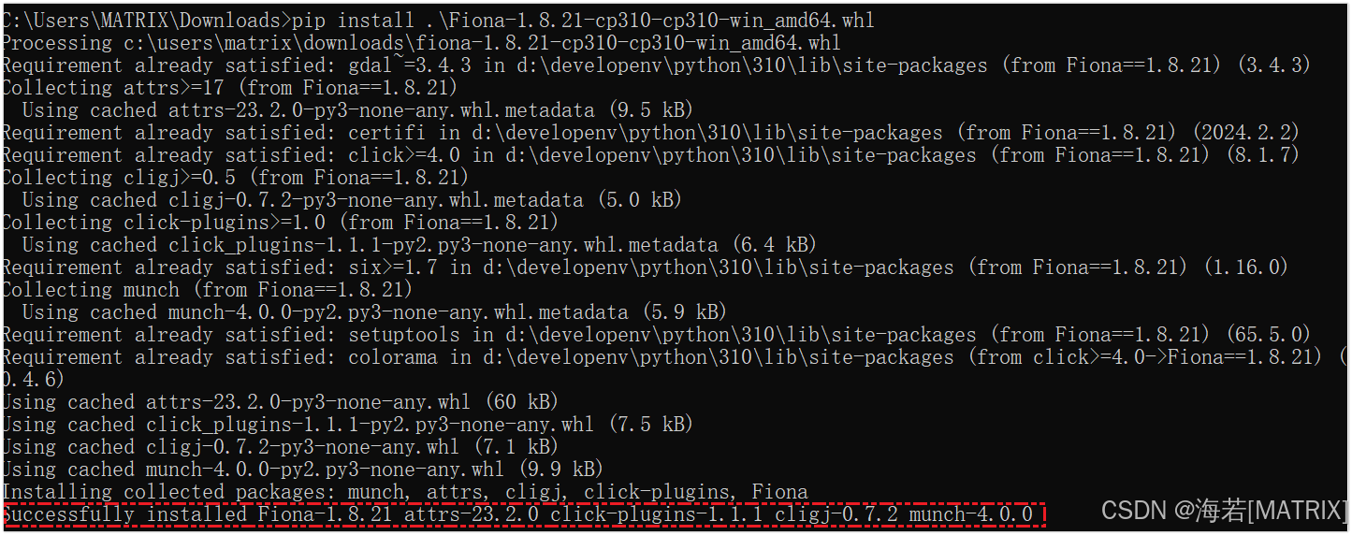The height and width of the screenshot is (535, 1352).
Task: Click the Collecting click-plugins>=1.0 line
Action: (279, 223)
